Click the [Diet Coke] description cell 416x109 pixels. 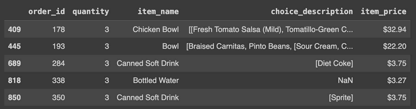(334, 63)
